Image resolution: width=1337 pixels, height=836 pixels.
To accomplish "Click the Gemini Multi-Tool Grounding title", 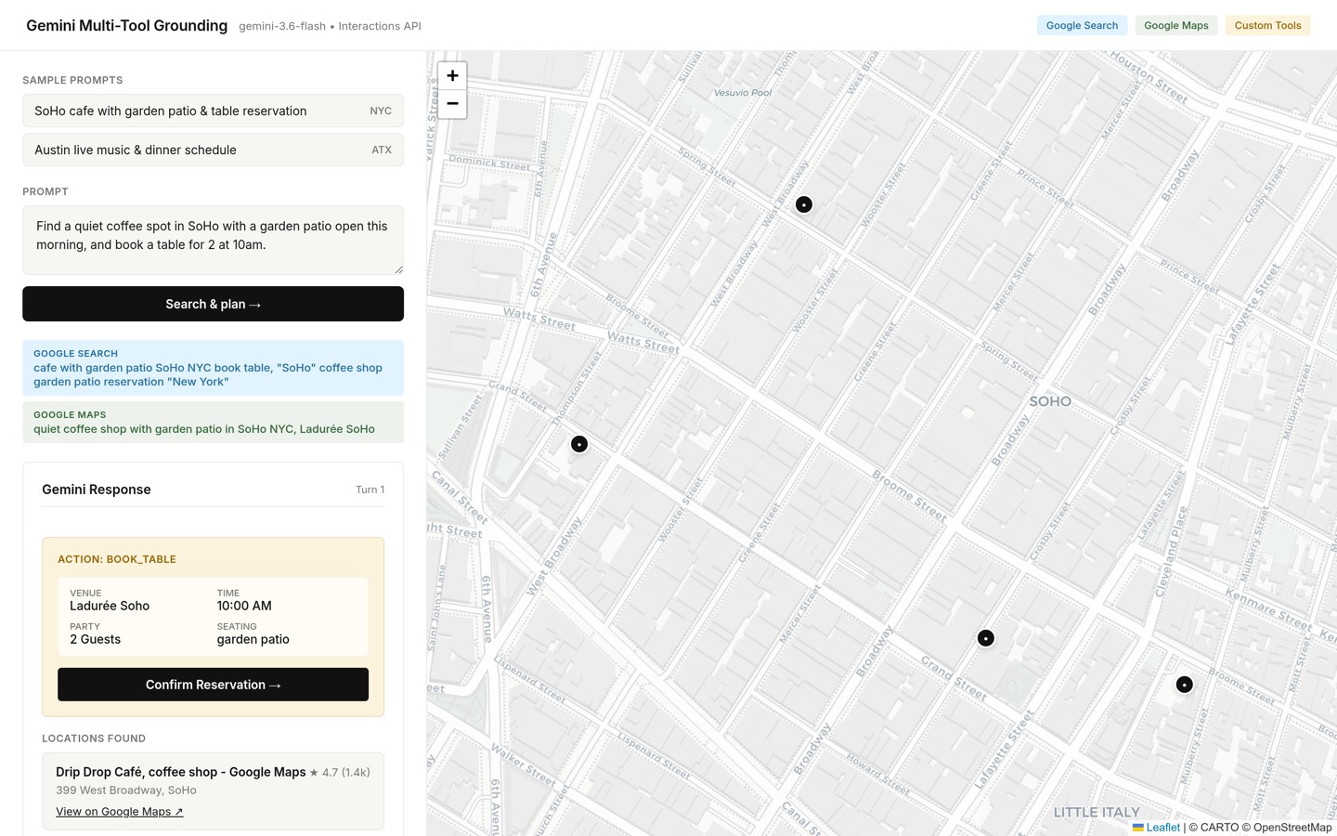I will point(126,25).
